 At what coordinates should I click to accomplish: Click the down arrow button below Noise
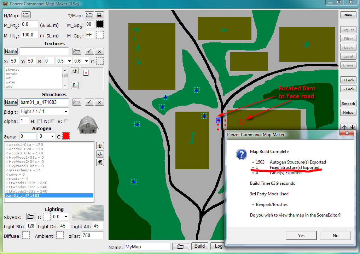(x=353, y=127)
